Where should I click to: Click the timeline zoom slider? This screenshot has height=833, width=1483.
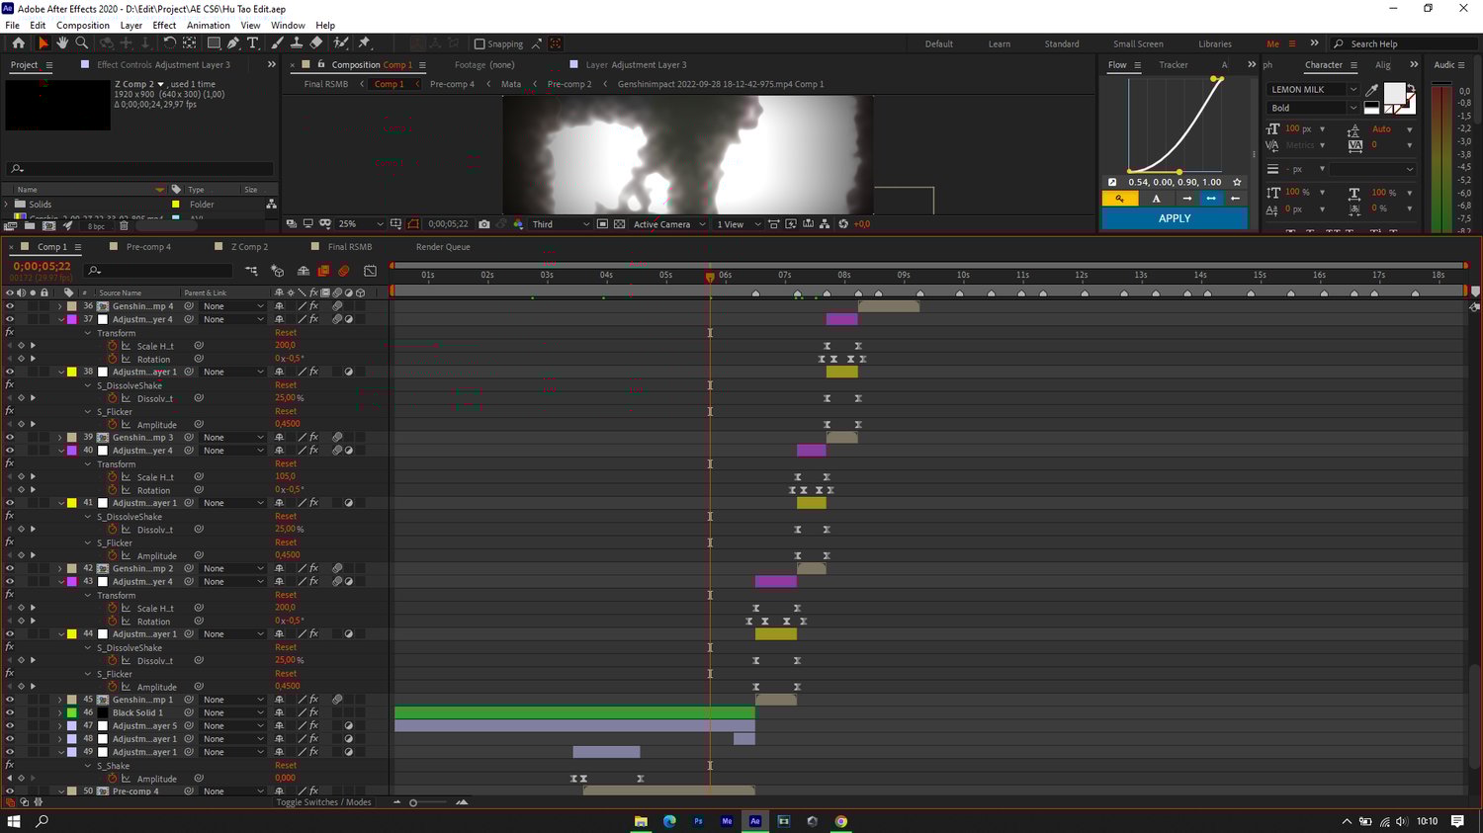[413, 802]
